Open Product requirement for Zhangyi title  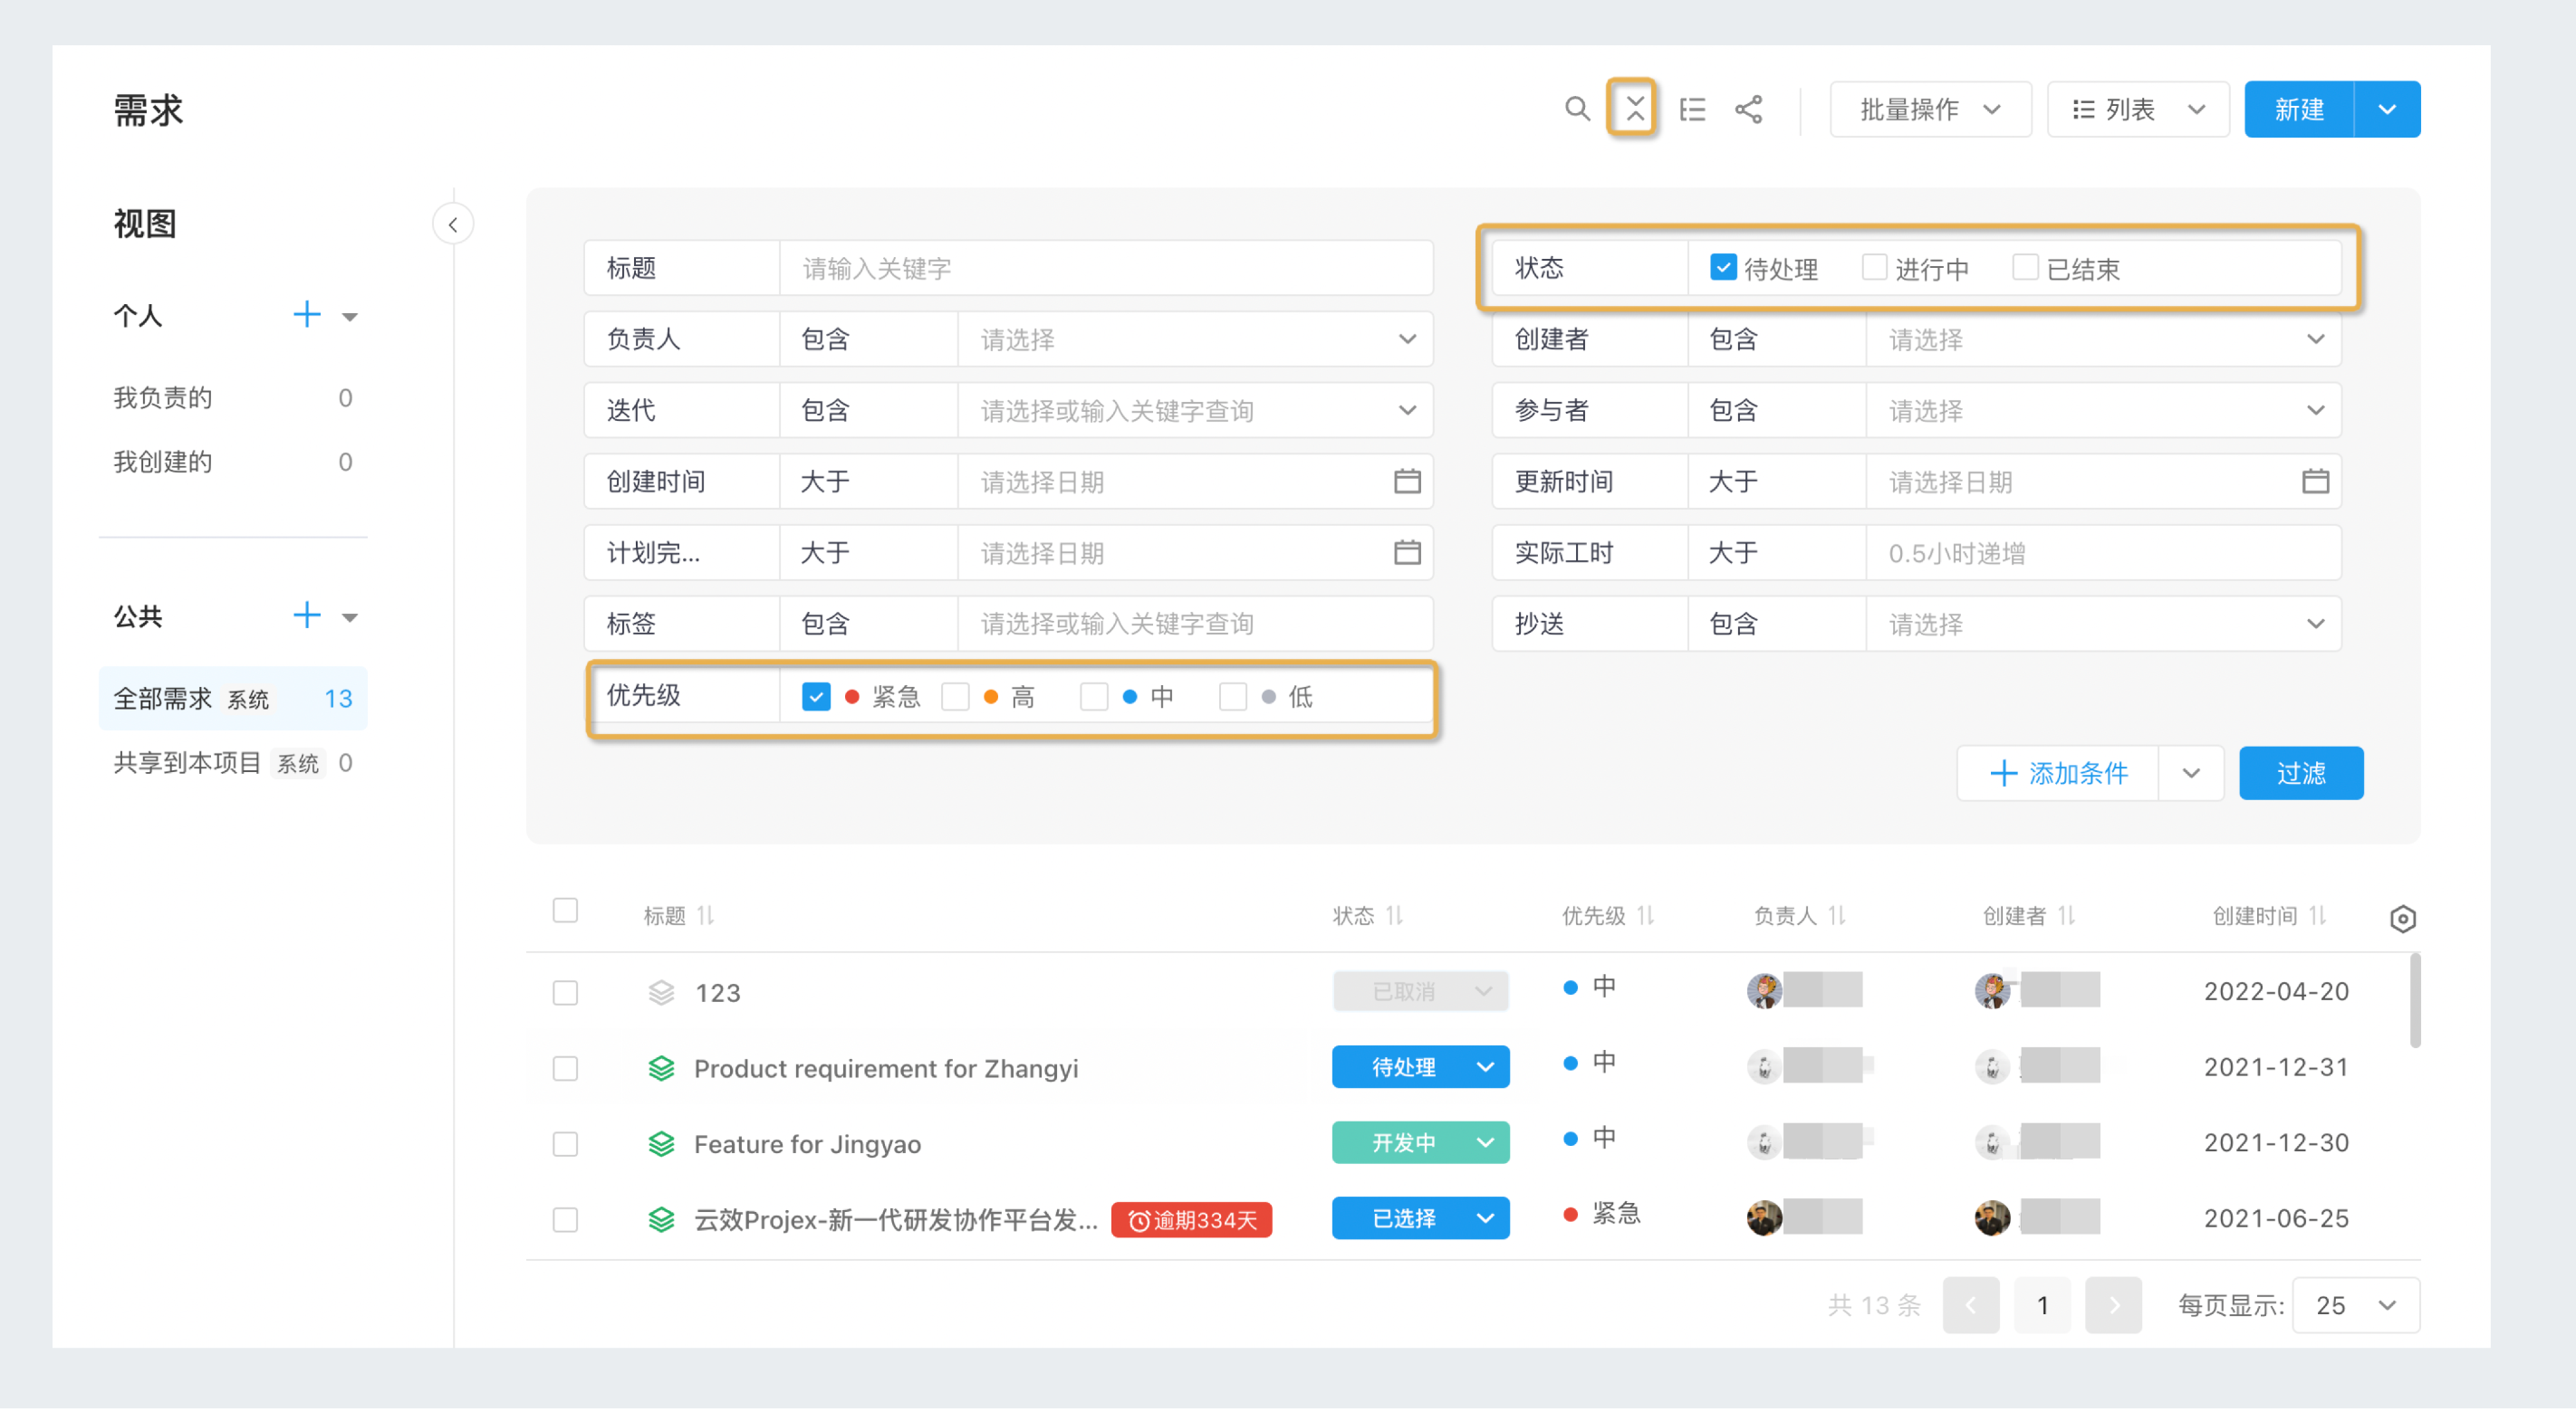click(886, 1069)
